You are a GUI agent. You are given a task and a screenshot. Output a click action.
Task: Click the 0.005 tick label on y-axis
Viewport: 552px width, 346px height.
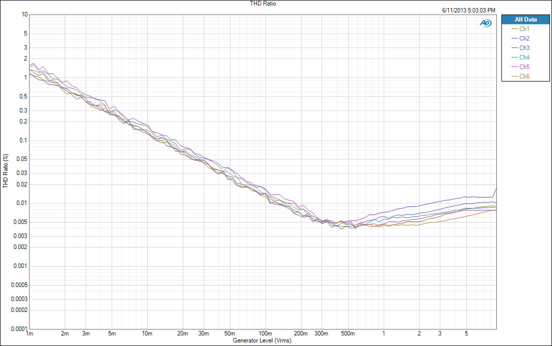(x=21, y=222)
